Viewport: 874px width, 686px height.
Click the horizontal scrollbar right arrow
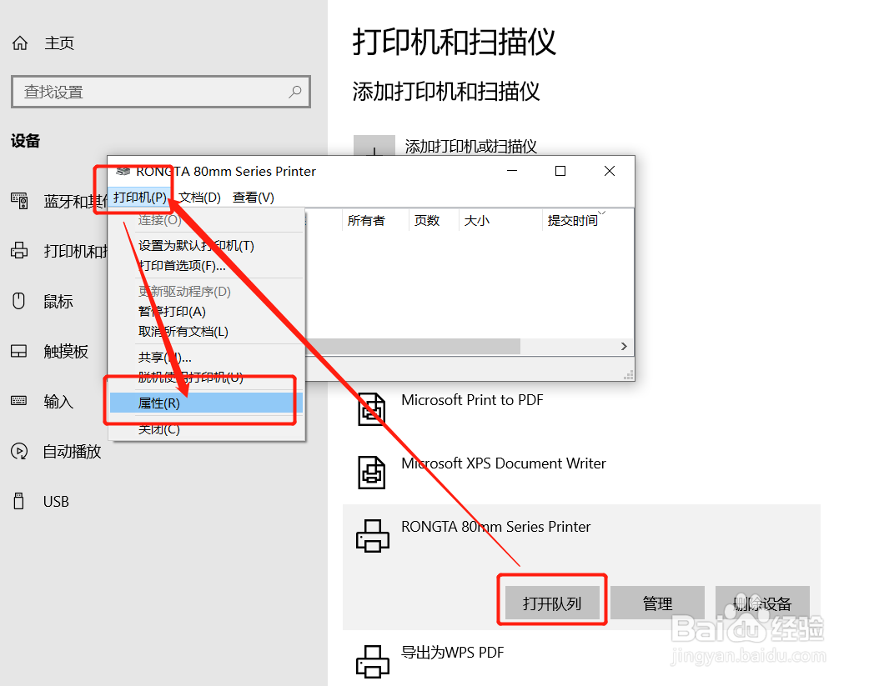[x=624, y=346]
